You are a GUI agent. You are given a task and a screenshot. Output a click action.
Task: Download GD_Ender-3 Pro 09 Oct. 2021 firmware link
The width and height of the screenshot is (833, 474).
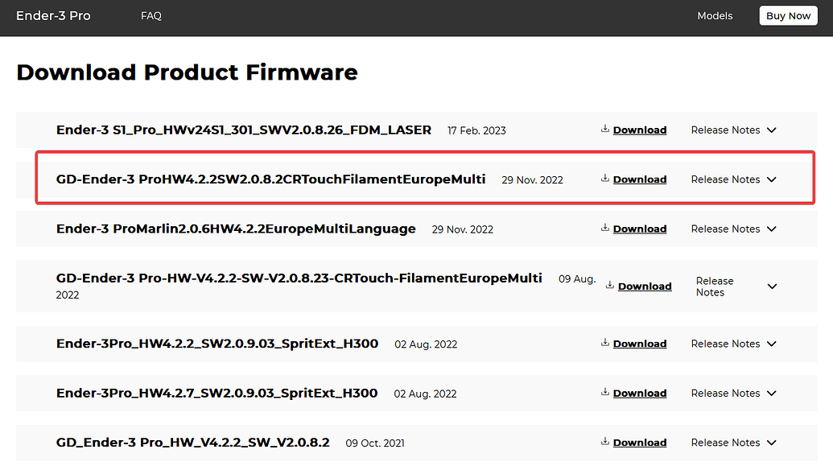pyautogui.click(x=640, y=443)
